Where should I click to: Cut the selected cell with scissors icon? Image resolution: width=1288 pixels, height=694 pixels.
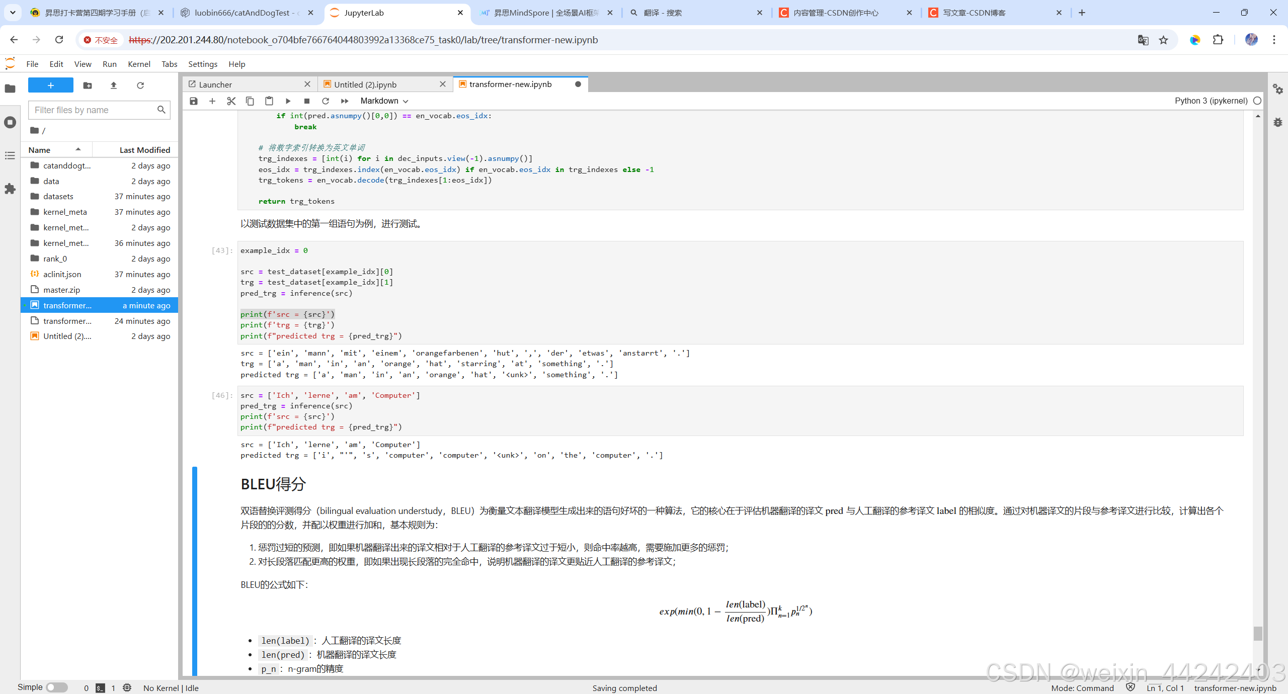pos(231,101)
